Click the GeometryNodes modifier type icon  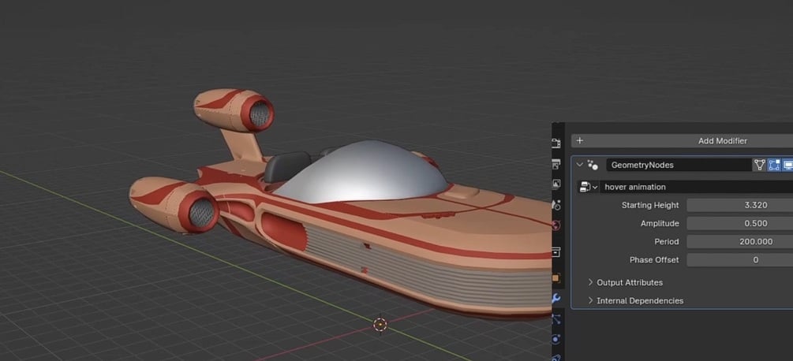[x=593, y=165]
